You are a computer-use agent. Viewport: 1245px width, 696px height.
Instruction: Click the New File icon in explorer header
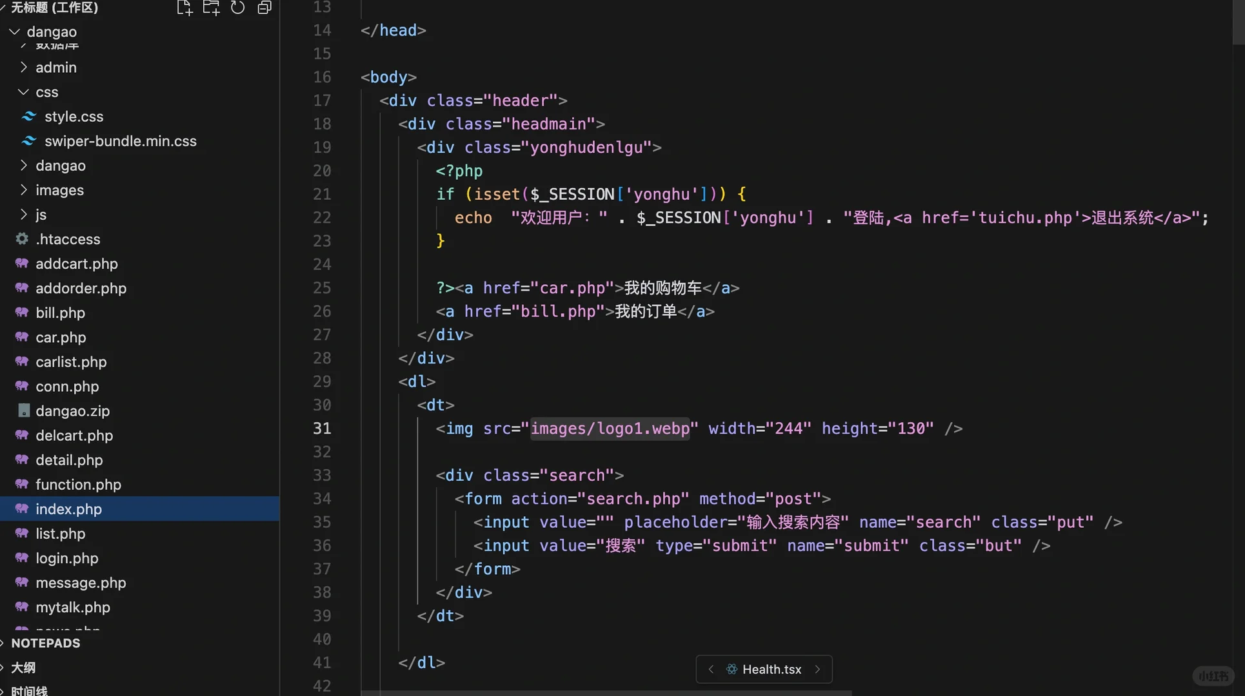pyautogui.click(x=184, y=8)
